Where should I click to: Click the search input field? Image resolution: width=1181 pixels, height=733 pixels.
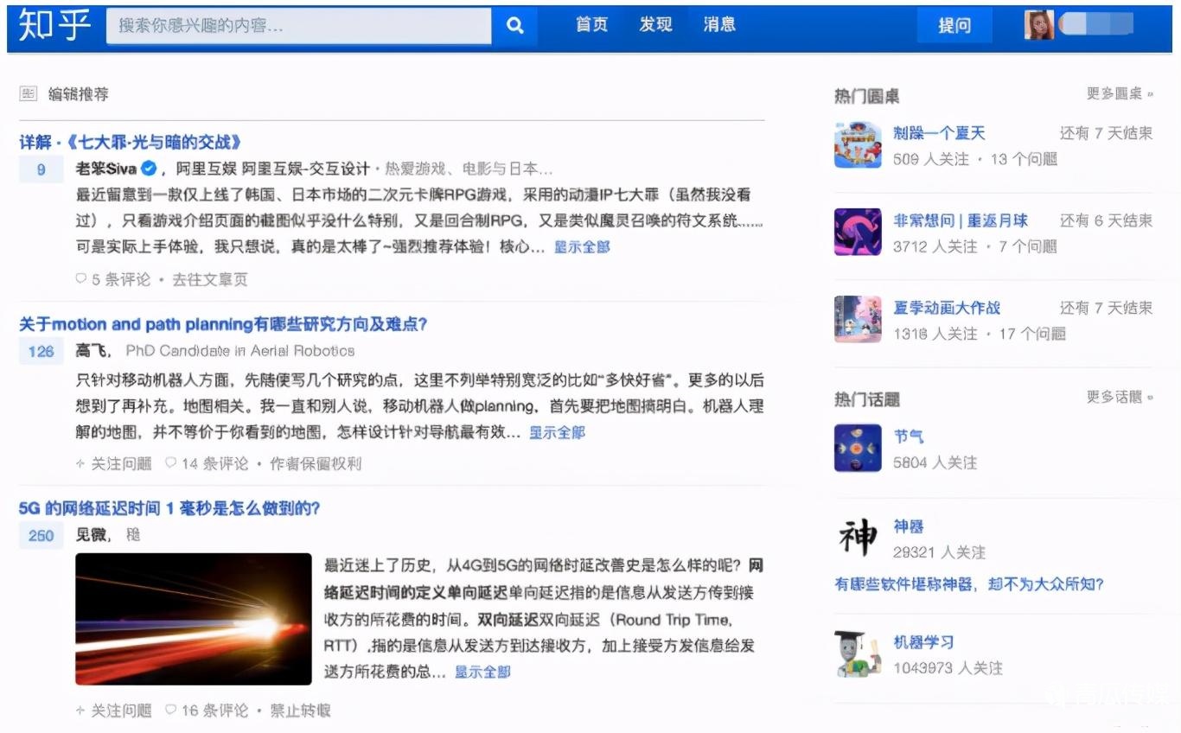[298, 26]
